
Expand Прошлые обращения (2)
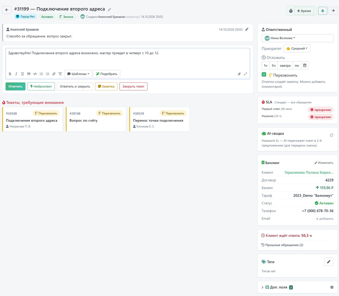click(x=282, y=245)
